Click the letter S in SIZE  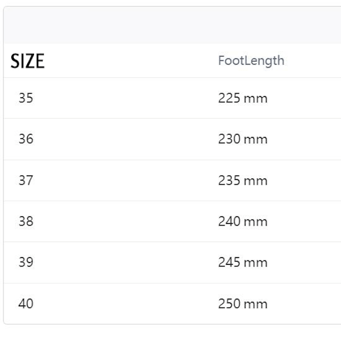pyautogui.click(x=15, y=61)
